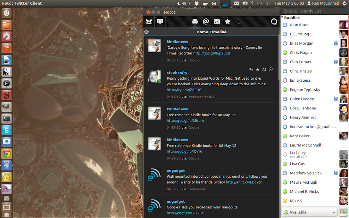Open the Mentions @ tab in Hotot
The image size is (349, 218).
pos(206,21)
